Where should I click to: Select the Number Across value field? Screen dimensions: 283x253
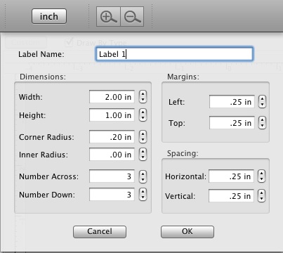click(x=112, y=176)
